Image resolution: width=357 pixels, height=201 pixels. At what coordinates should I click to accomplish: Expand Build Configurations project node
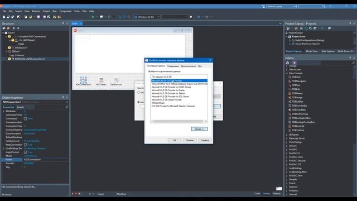[x=290, y=40]
